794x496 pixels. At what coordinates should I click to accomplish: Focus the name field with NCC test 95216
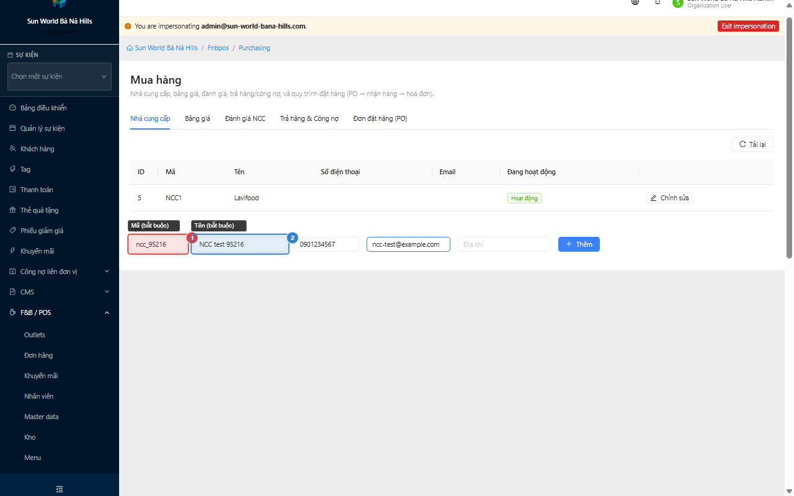point(240,244)
